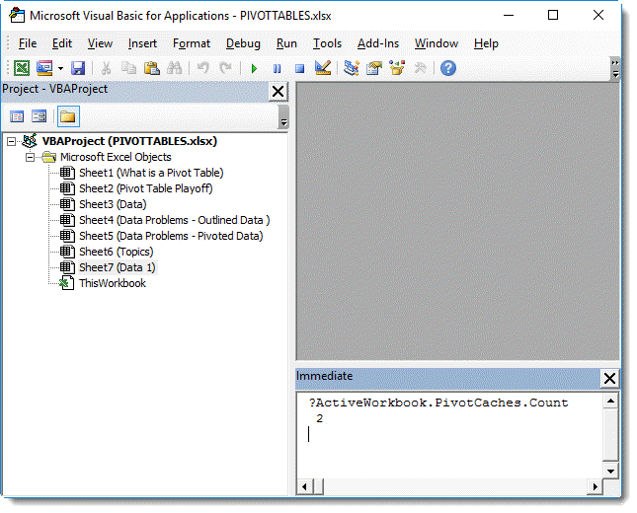Open the Add-Ins menu
Screen dimensions: 637x513
[377, 43]
